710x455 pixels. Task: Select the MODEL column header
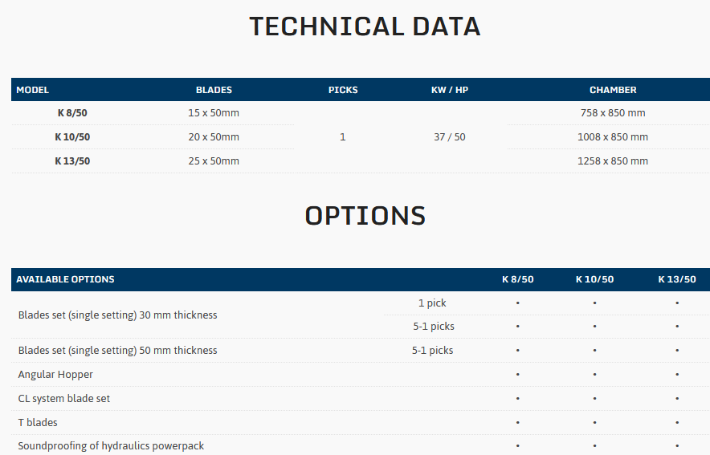tap(33, 90)
